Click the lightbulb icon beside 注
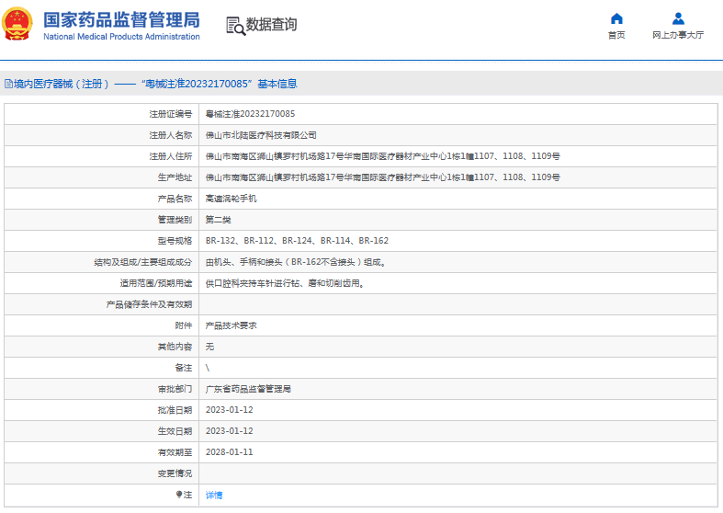723x513 pixels. tap(179, 495)
